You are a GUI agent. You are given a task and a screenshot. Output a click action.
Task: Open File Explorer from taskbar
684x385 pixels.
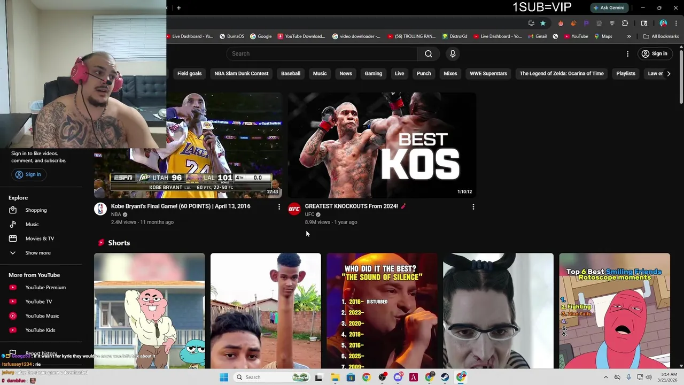[x=335, y=378]
